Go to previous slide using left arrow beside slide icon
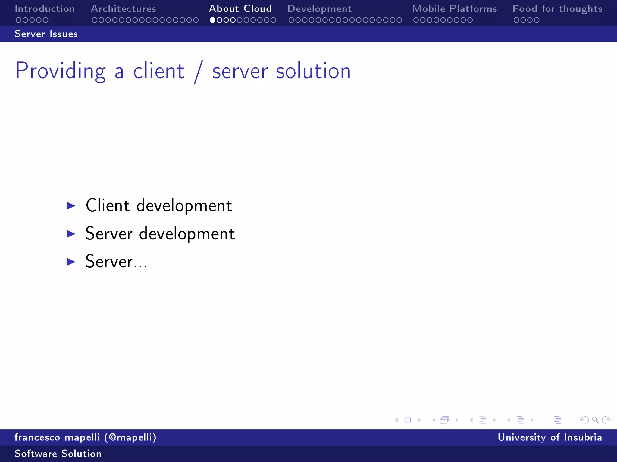This screenshot has width=617, height=462. [x=396, y=420]
